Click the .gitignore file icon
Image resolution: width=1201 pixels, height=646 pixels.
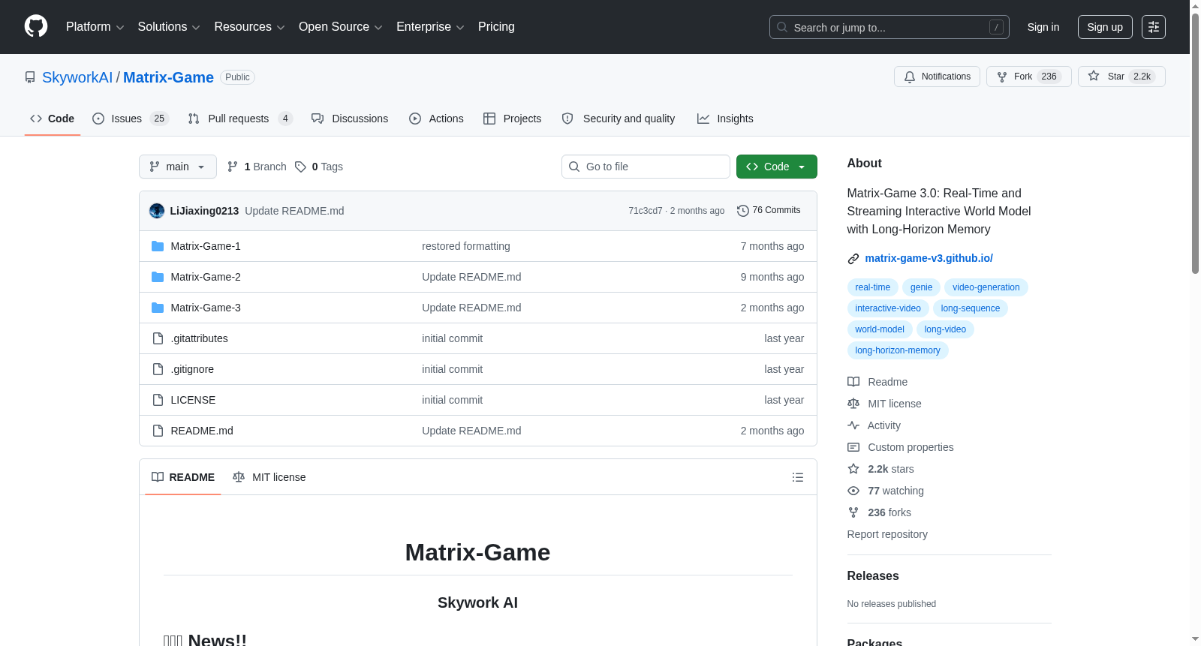tap(158, 369)
